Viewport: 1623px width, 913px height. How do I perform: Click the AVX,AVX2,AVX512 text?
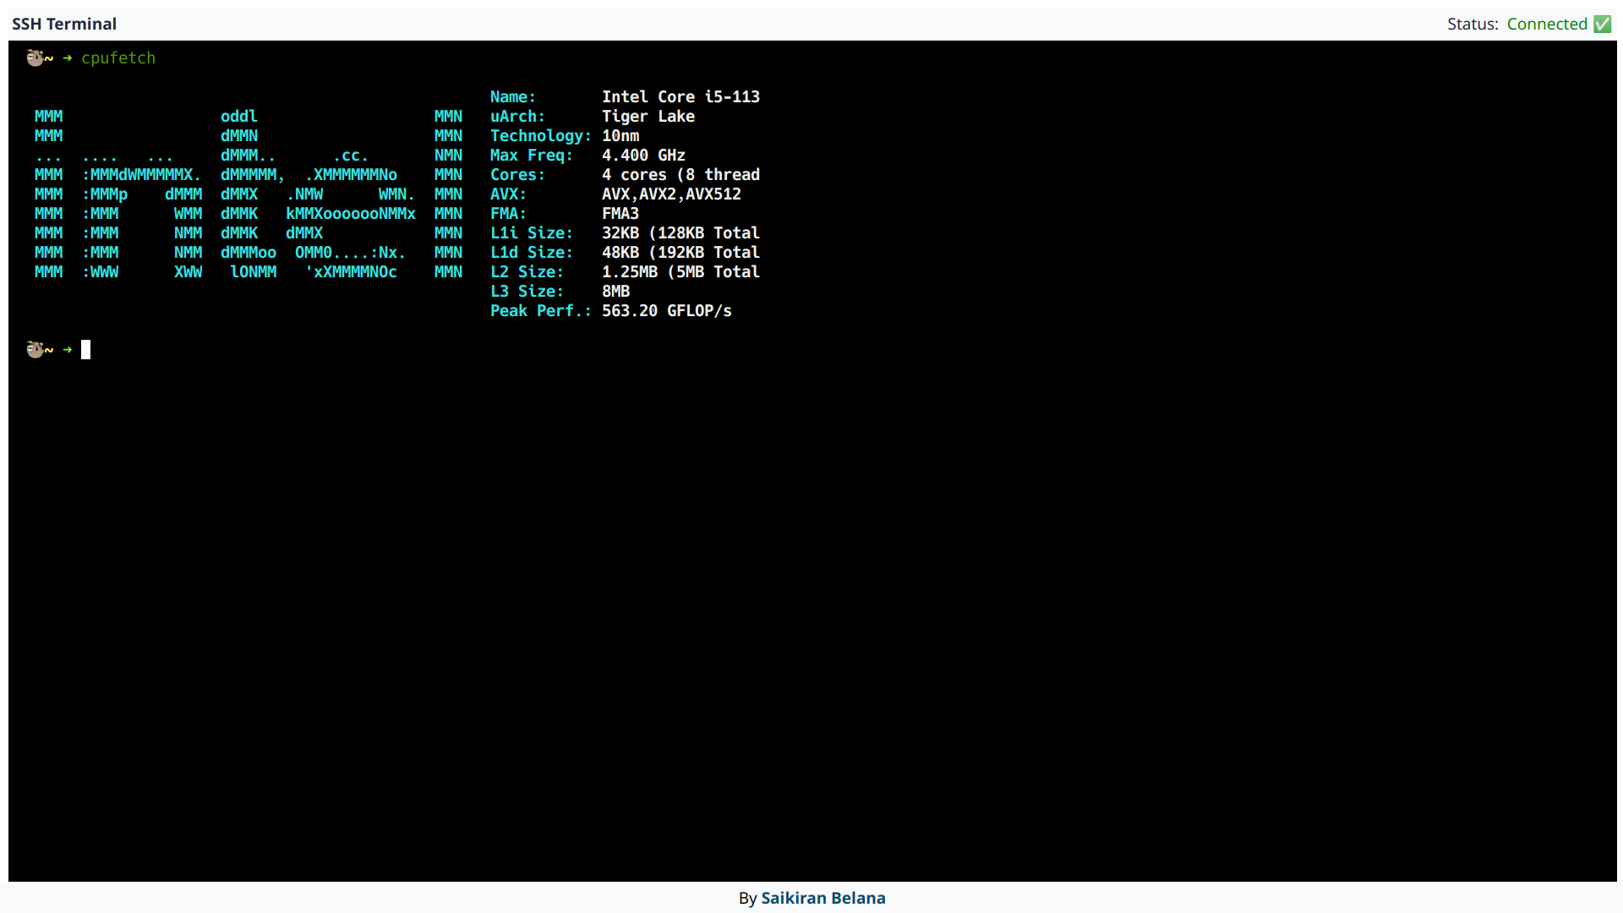tap(670, 194)
